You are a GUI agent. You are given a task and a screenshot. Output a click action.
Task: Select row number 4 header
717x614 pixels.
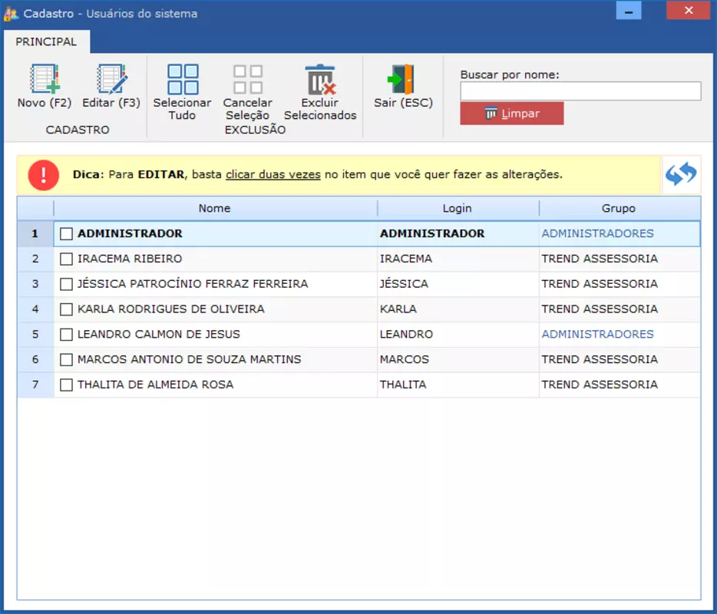coord(35,309)
